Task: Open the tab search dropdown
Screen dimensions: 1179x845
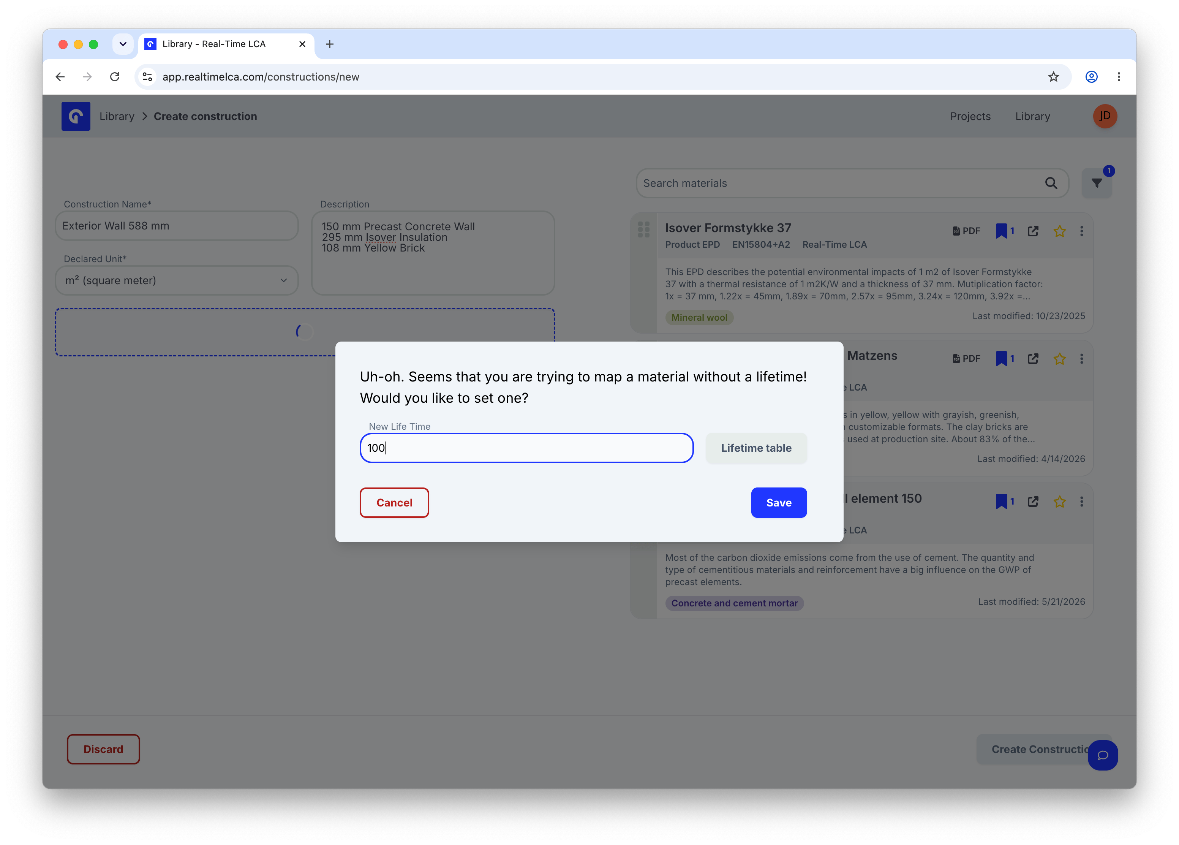Action: tap(123, 44)
